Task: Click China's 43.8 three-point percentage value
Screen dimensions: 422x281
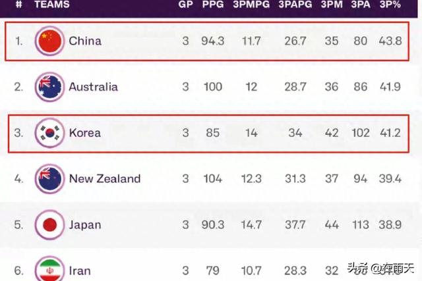Action: (390, 41)
